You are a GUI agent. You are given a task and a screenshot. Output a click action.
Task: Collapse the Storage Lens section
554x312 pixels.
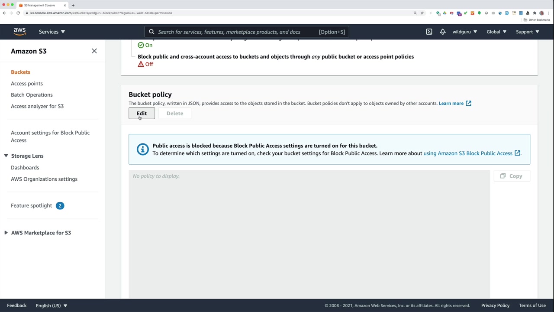point(6,156)
